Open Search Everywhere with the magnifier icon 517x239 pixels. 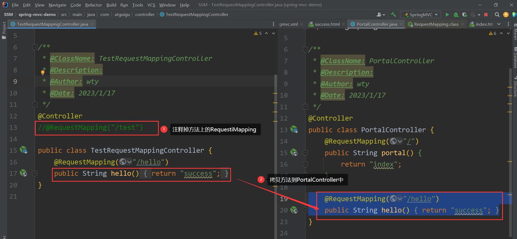pos(497,15)
